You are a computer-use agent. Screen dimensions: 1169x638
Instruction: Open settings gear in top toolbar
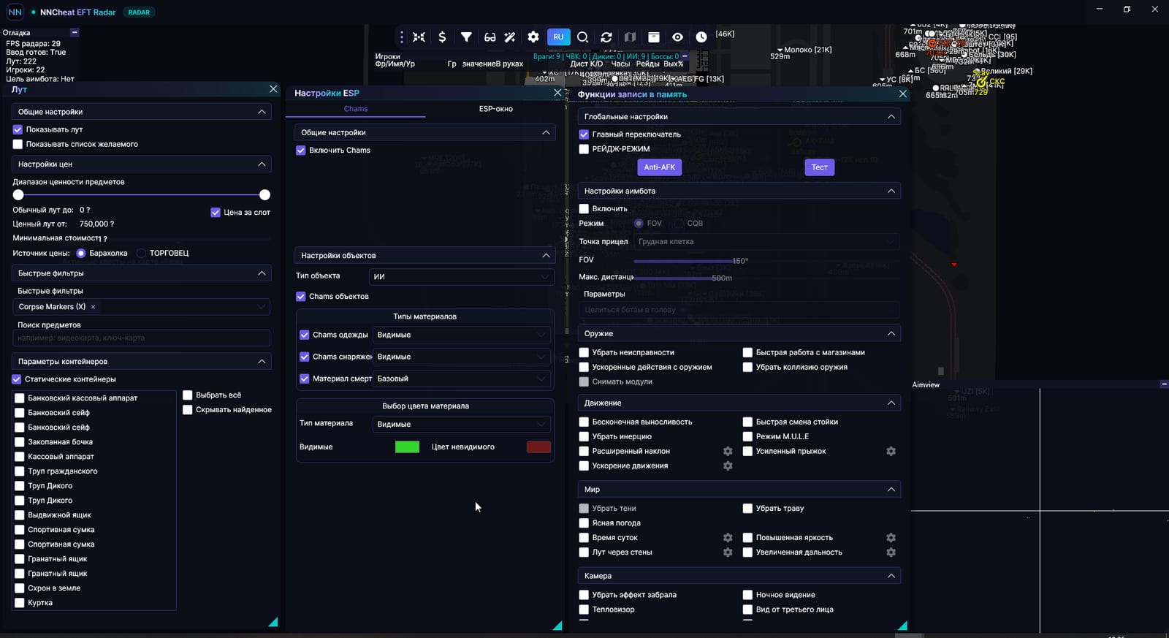533,37
